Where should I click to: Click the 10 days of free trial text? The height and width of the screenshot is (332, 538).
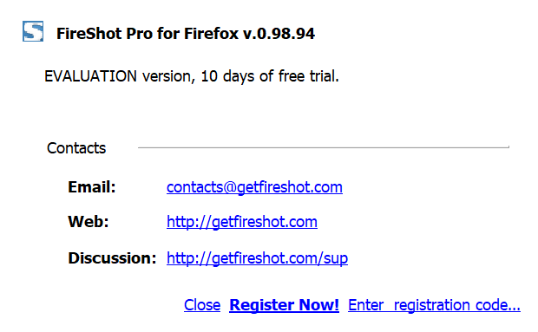tap(269, 76)
